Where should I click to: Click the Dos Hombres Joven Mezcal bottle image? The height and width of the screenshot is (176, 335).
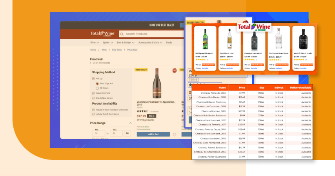[x=279, y=39]
